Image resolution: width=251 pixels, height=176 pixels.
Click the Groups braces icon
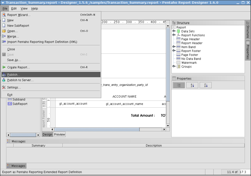(178, 67)
